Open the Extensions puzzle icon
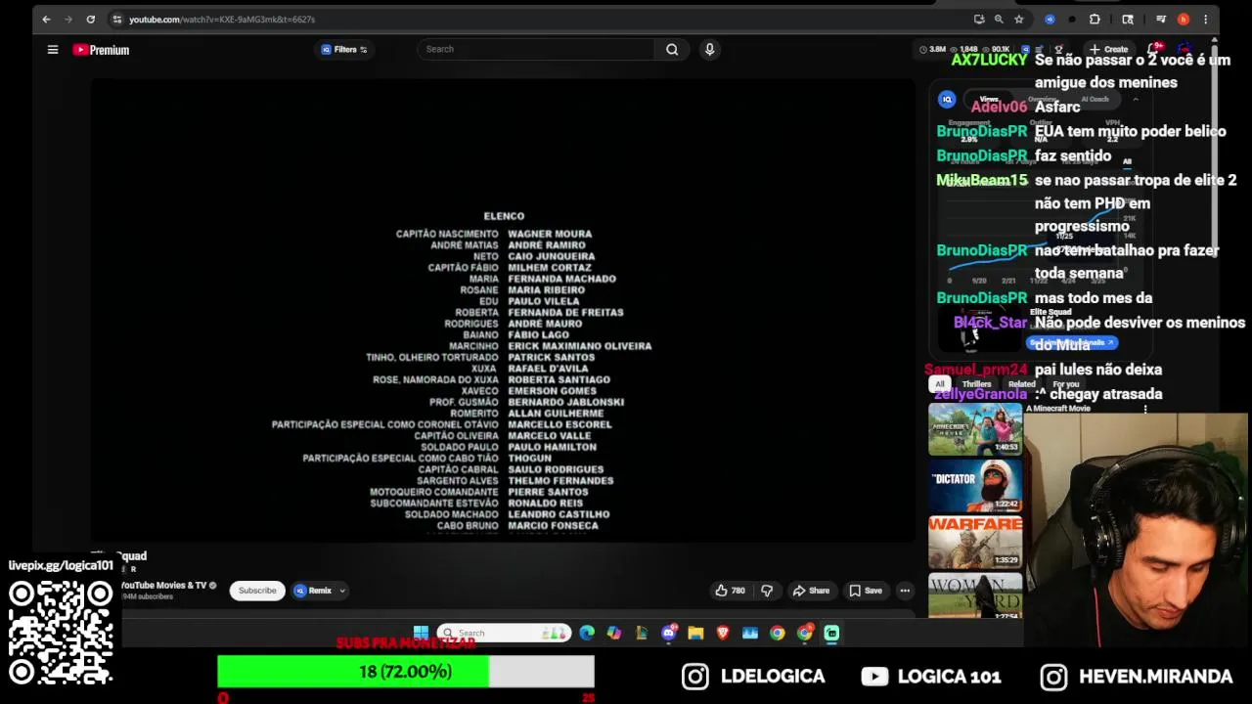1252x704 pixels. (x=1095, y=19)
